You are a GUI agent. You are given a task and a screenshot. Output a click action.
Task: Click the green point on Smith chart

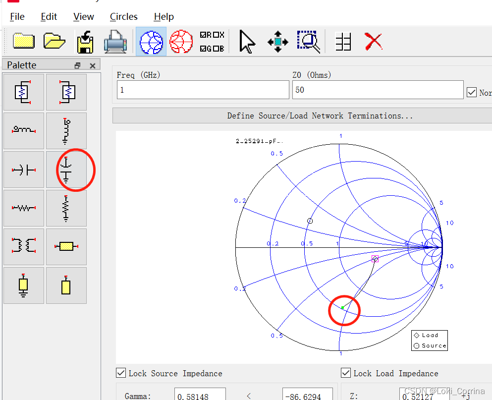coord(343,308)
